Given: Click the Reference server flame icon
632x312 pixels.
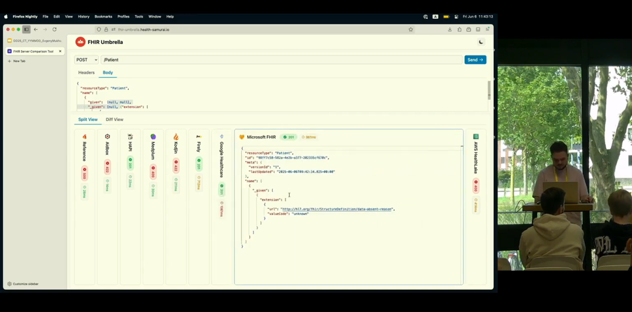Looking at the screenshot, I should (x=84, y=137).
